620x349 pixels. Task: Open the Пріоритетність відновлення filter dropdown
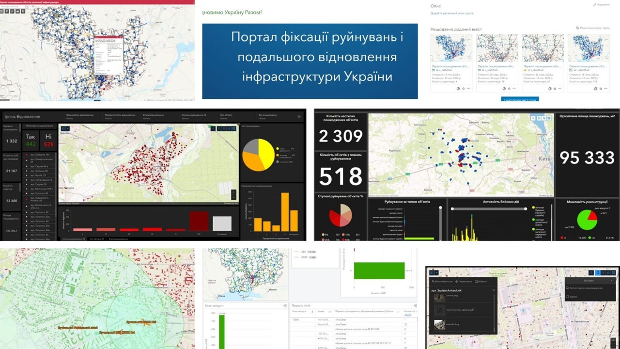(x=123, y=116)
